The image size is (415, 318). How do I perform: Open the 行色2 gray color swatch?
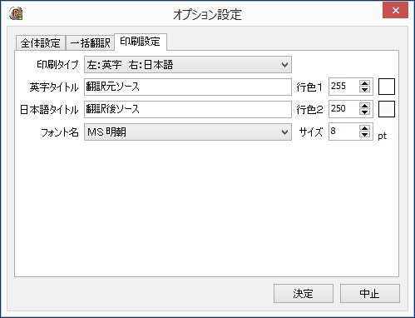387,109
